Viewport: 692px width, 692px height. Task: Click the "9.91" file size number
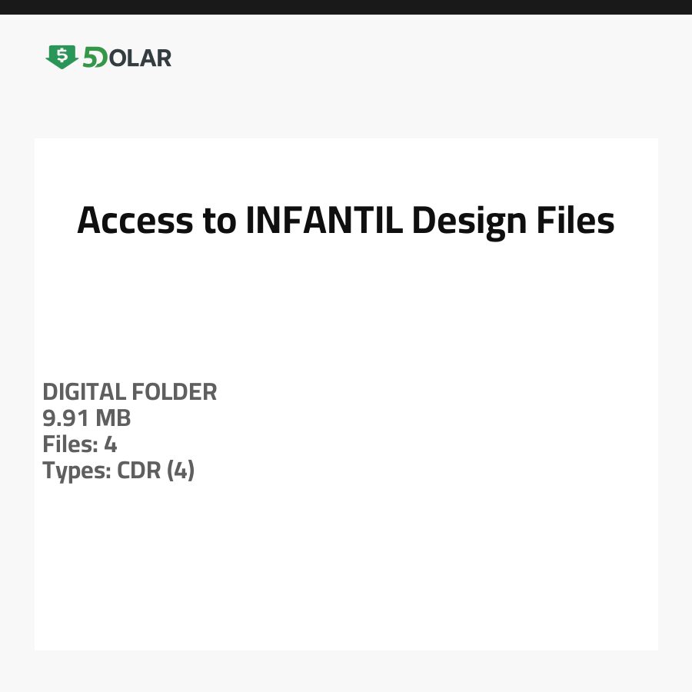pyautogui.click(x=65, y=418)
